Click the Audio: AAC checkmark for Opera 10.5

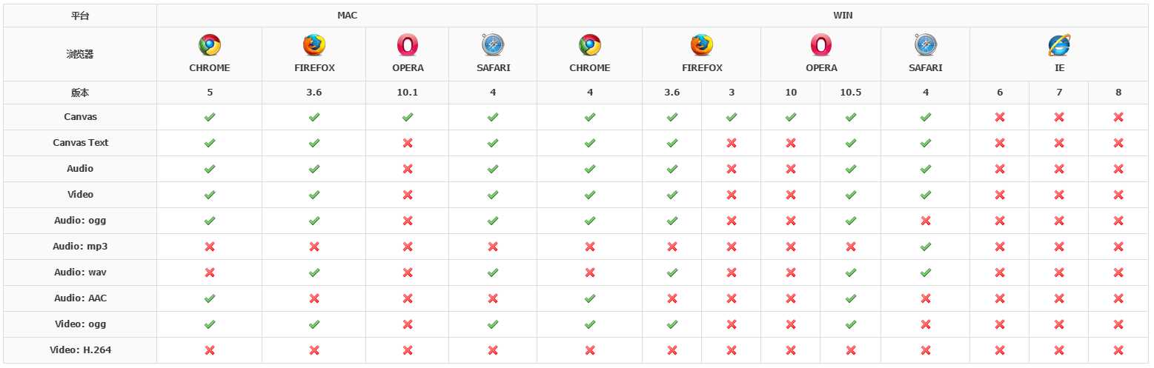click(x=850, y=298)
